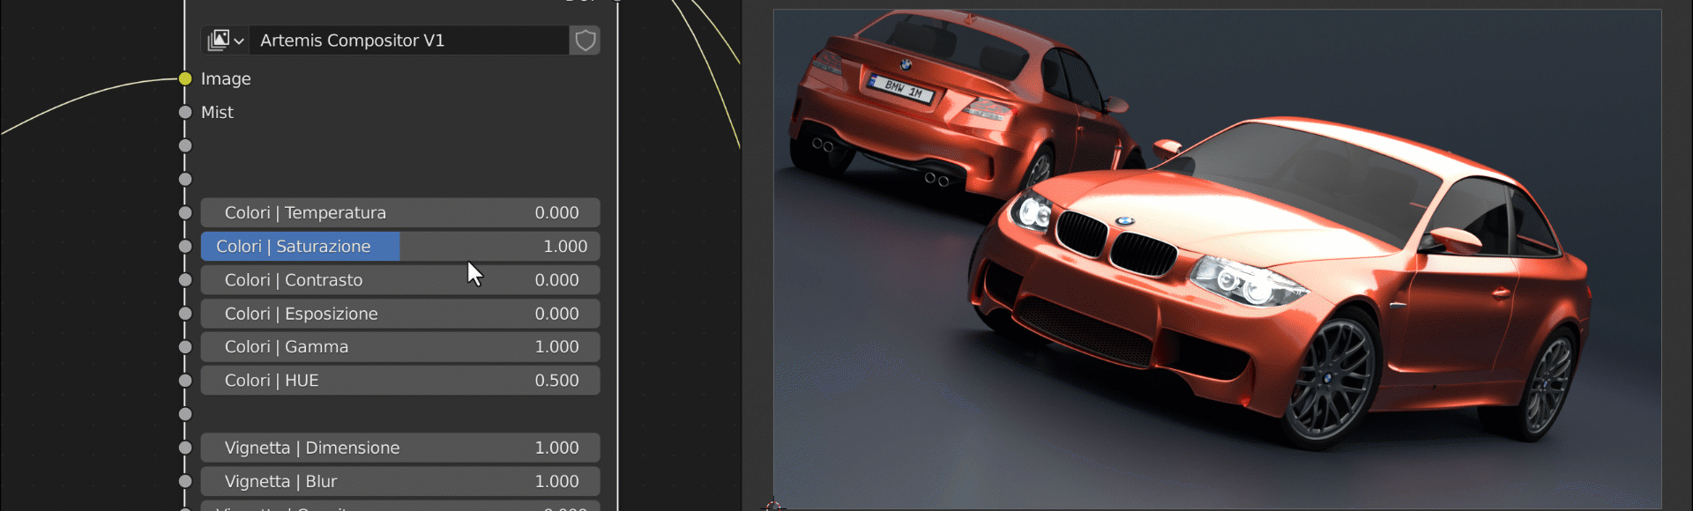Screen dimensions: 1693x511
Task: Click the Mist input socket
Action: [x=185, y=113]
